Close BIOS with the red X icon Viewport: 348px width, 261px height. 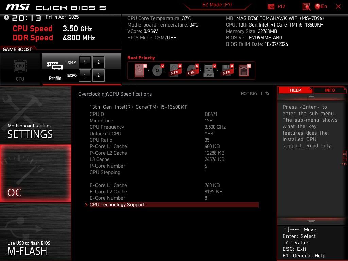338,7
